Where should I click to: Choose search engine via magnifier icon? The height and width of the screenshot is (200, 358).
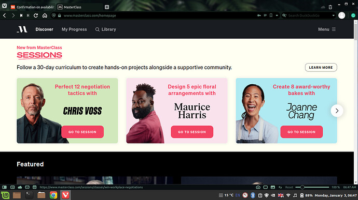pos(284,16)
